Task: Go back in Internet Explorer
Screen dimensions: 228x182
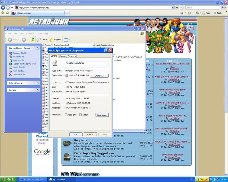Action: [3, 7]
